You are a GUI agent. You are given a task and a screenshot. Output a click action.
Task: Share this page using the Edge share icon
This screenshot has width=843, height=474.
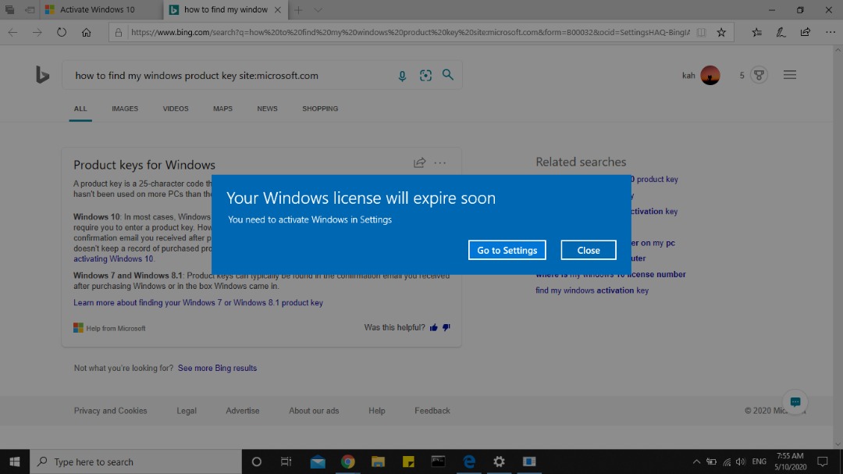coord(805,32)
